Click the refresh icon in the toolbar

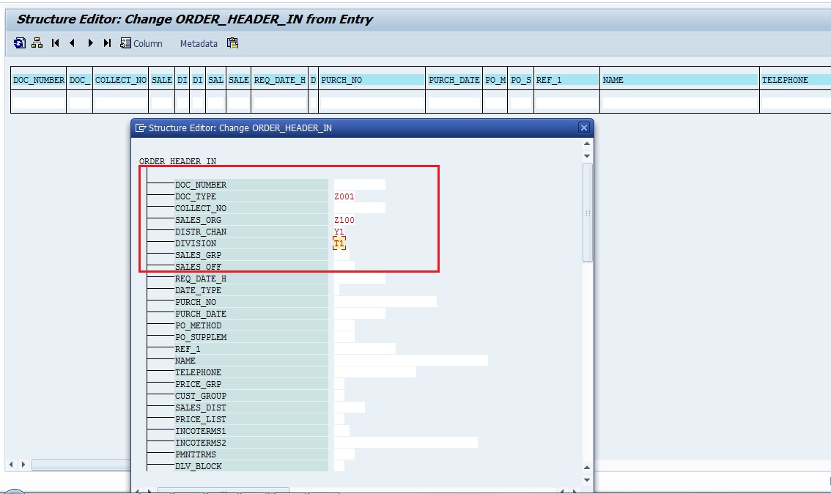coord(20,43)
